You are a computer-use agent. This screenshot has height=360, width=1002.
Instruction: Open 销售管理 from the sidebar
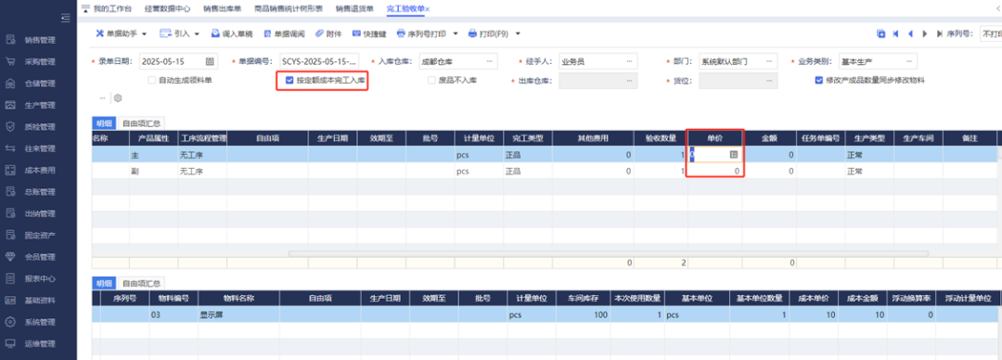40,40
